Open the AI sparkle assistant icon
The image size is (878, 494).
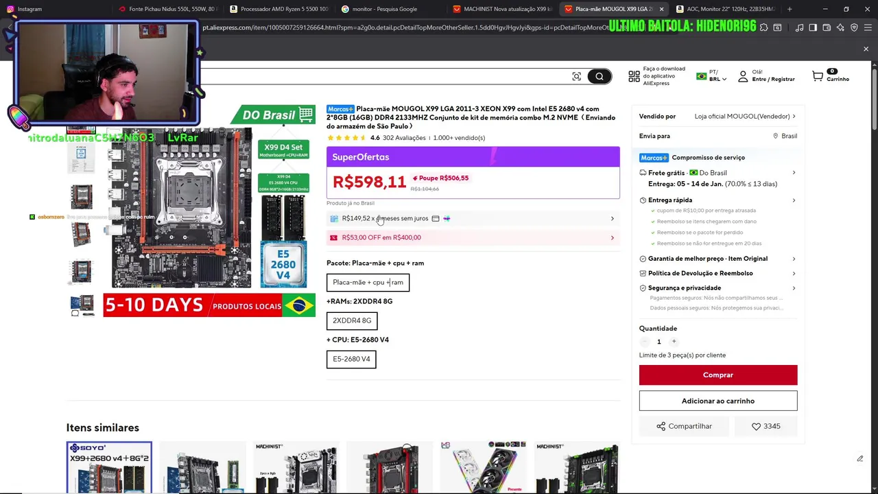click(840, 27)
